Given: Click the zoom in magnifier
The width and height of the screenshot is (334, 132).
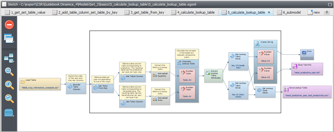Looking at the screenshot, I should coord(9,85).
